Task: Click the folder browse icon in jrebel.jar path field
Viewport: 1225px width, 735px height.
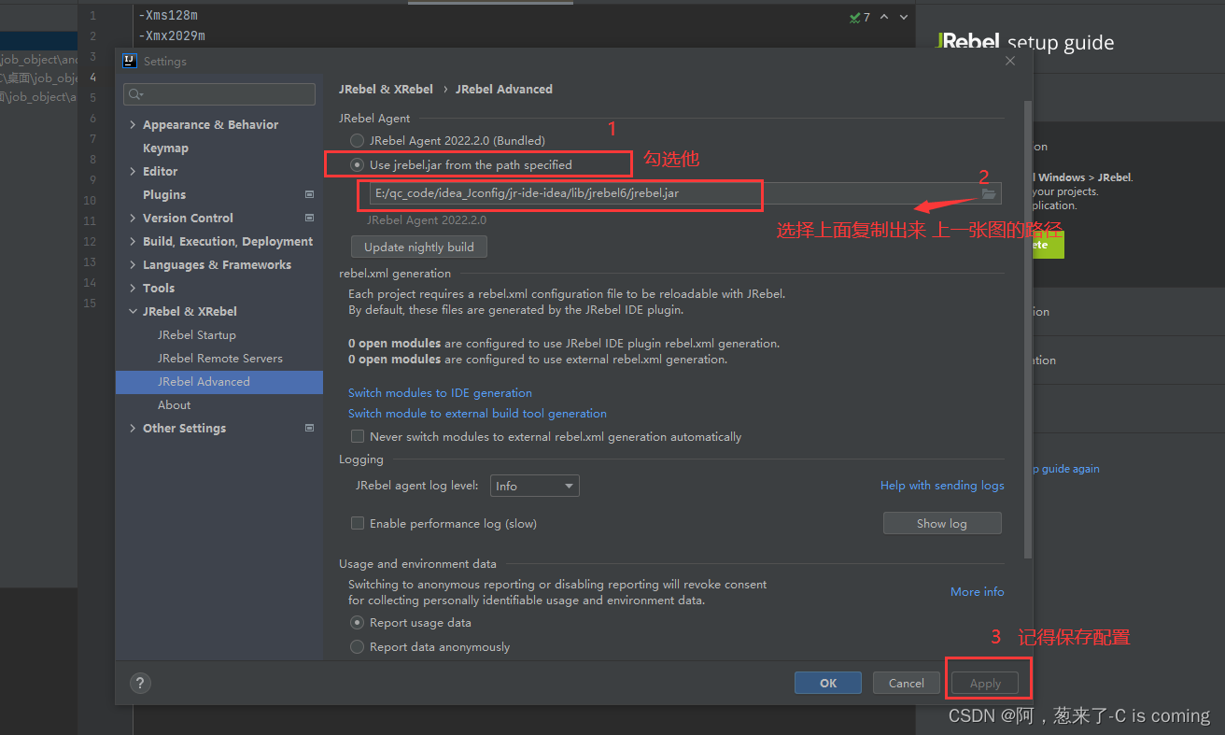Action: [x=989, y=193]
